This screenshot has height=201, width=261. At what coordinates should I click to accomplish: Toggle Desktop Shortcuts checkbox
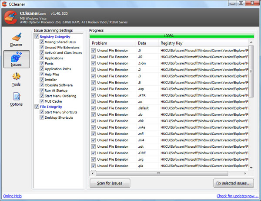[x=42, y=117]
